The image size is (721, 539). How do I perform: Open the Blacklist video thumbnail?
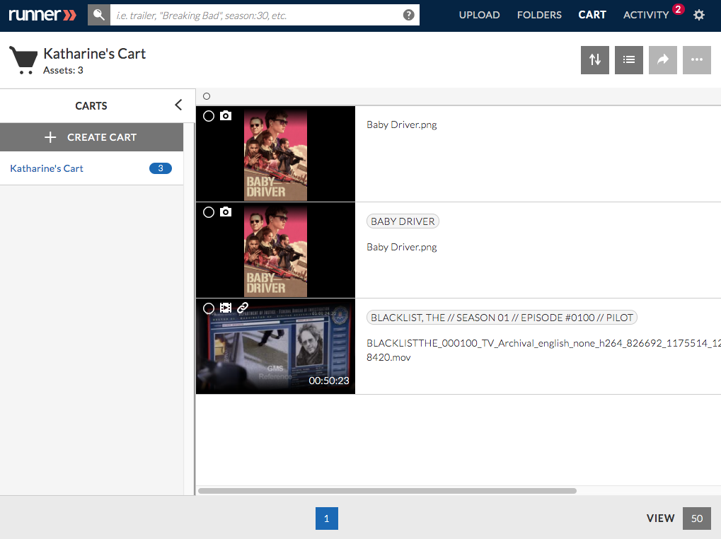pos(275,347)
